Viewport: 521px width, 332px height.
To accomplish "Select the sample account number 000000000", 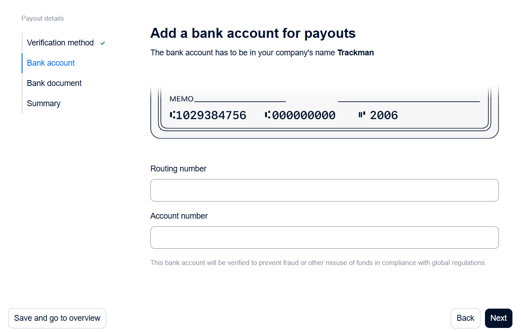I will coord(304,115).
